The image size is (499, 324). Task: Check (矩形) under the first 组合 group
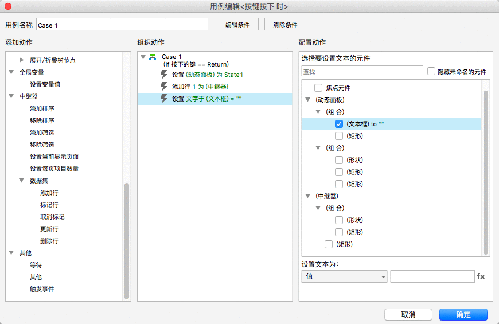339,136
